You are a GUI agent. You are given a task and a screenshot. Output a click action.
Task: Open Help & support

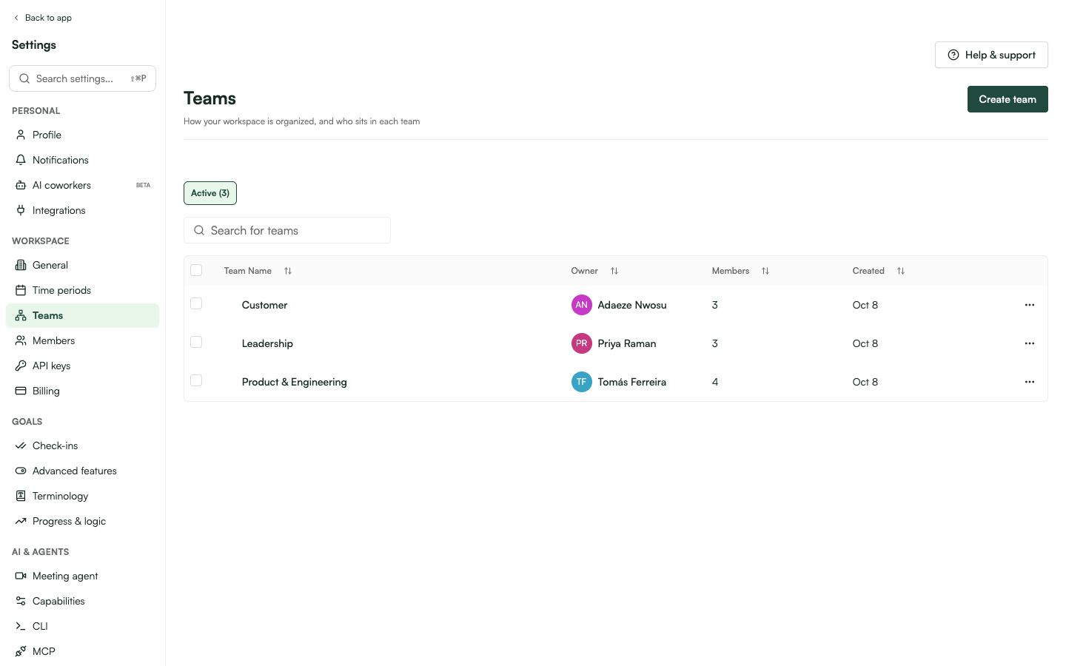click(x=991, y=55)
